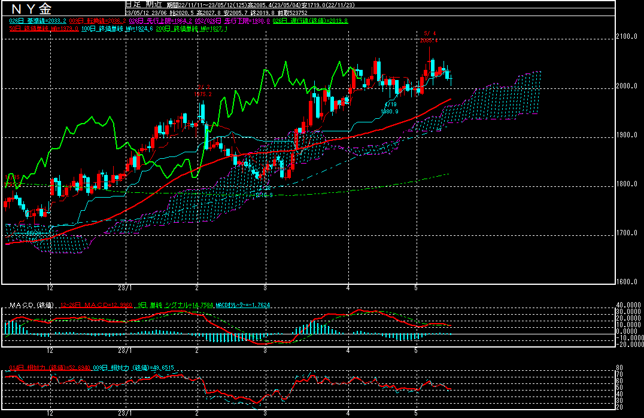Click the 026日 基準線=2033.2 legend

[37, 21]
